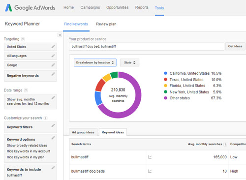This screenshot has width=246, height=180.
Task: Click the blue California donut segment
Action: [98, 98]
